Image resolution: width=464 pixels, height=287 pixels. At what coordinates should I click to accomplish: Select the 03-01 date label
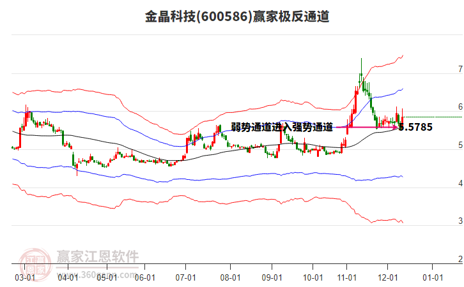[x=25, y=277]
